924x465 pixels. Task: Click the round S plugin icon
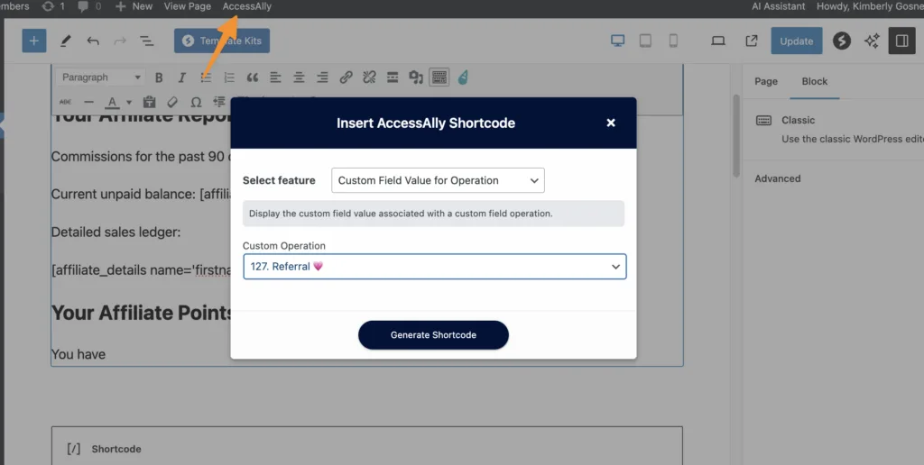pyautogui.click(x=842, y=41)
